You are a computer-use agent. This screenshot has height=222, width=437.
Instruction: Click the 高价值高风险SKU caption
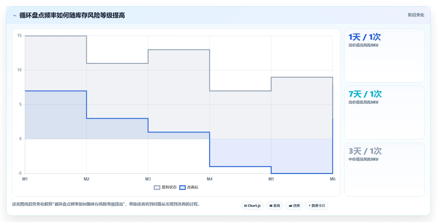click(363, 45)
